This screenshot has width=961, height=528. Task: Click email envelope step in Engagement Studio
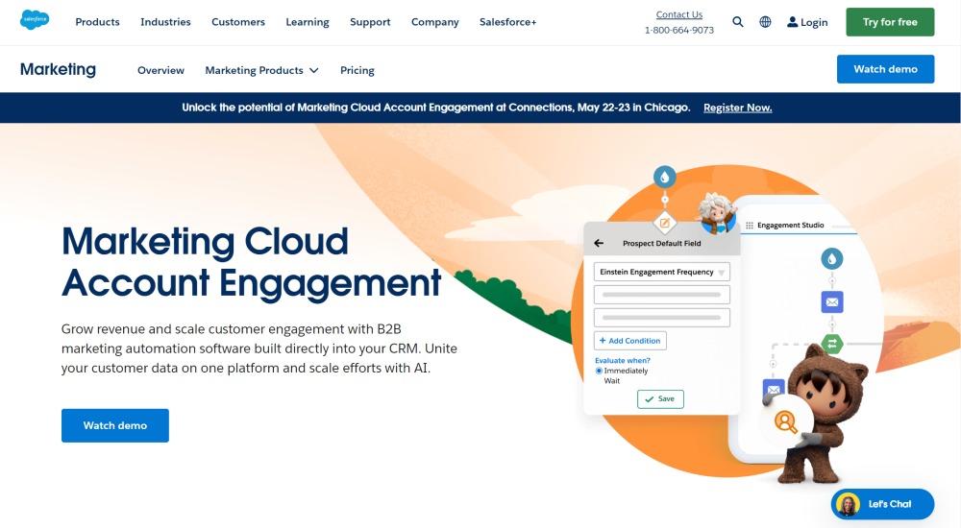(832, 302)
